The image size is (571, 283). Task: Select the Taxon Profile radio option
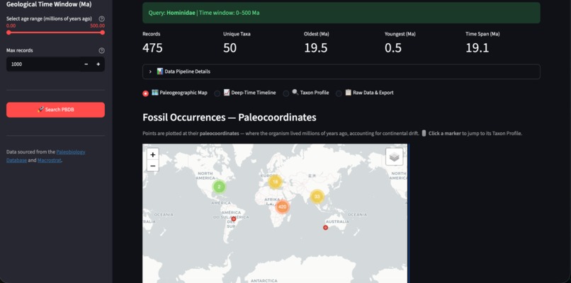pyautogui.click(x=306, y=93)
